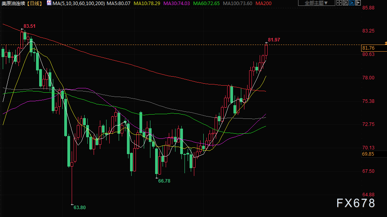The height and width of the screenshot is (217, 387).
Task: Click the 63.80 low price marker
Action: coord(80,207)
